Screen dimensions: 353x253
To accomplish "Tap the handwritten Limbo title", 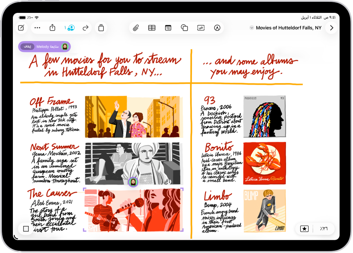I will 218,195.
